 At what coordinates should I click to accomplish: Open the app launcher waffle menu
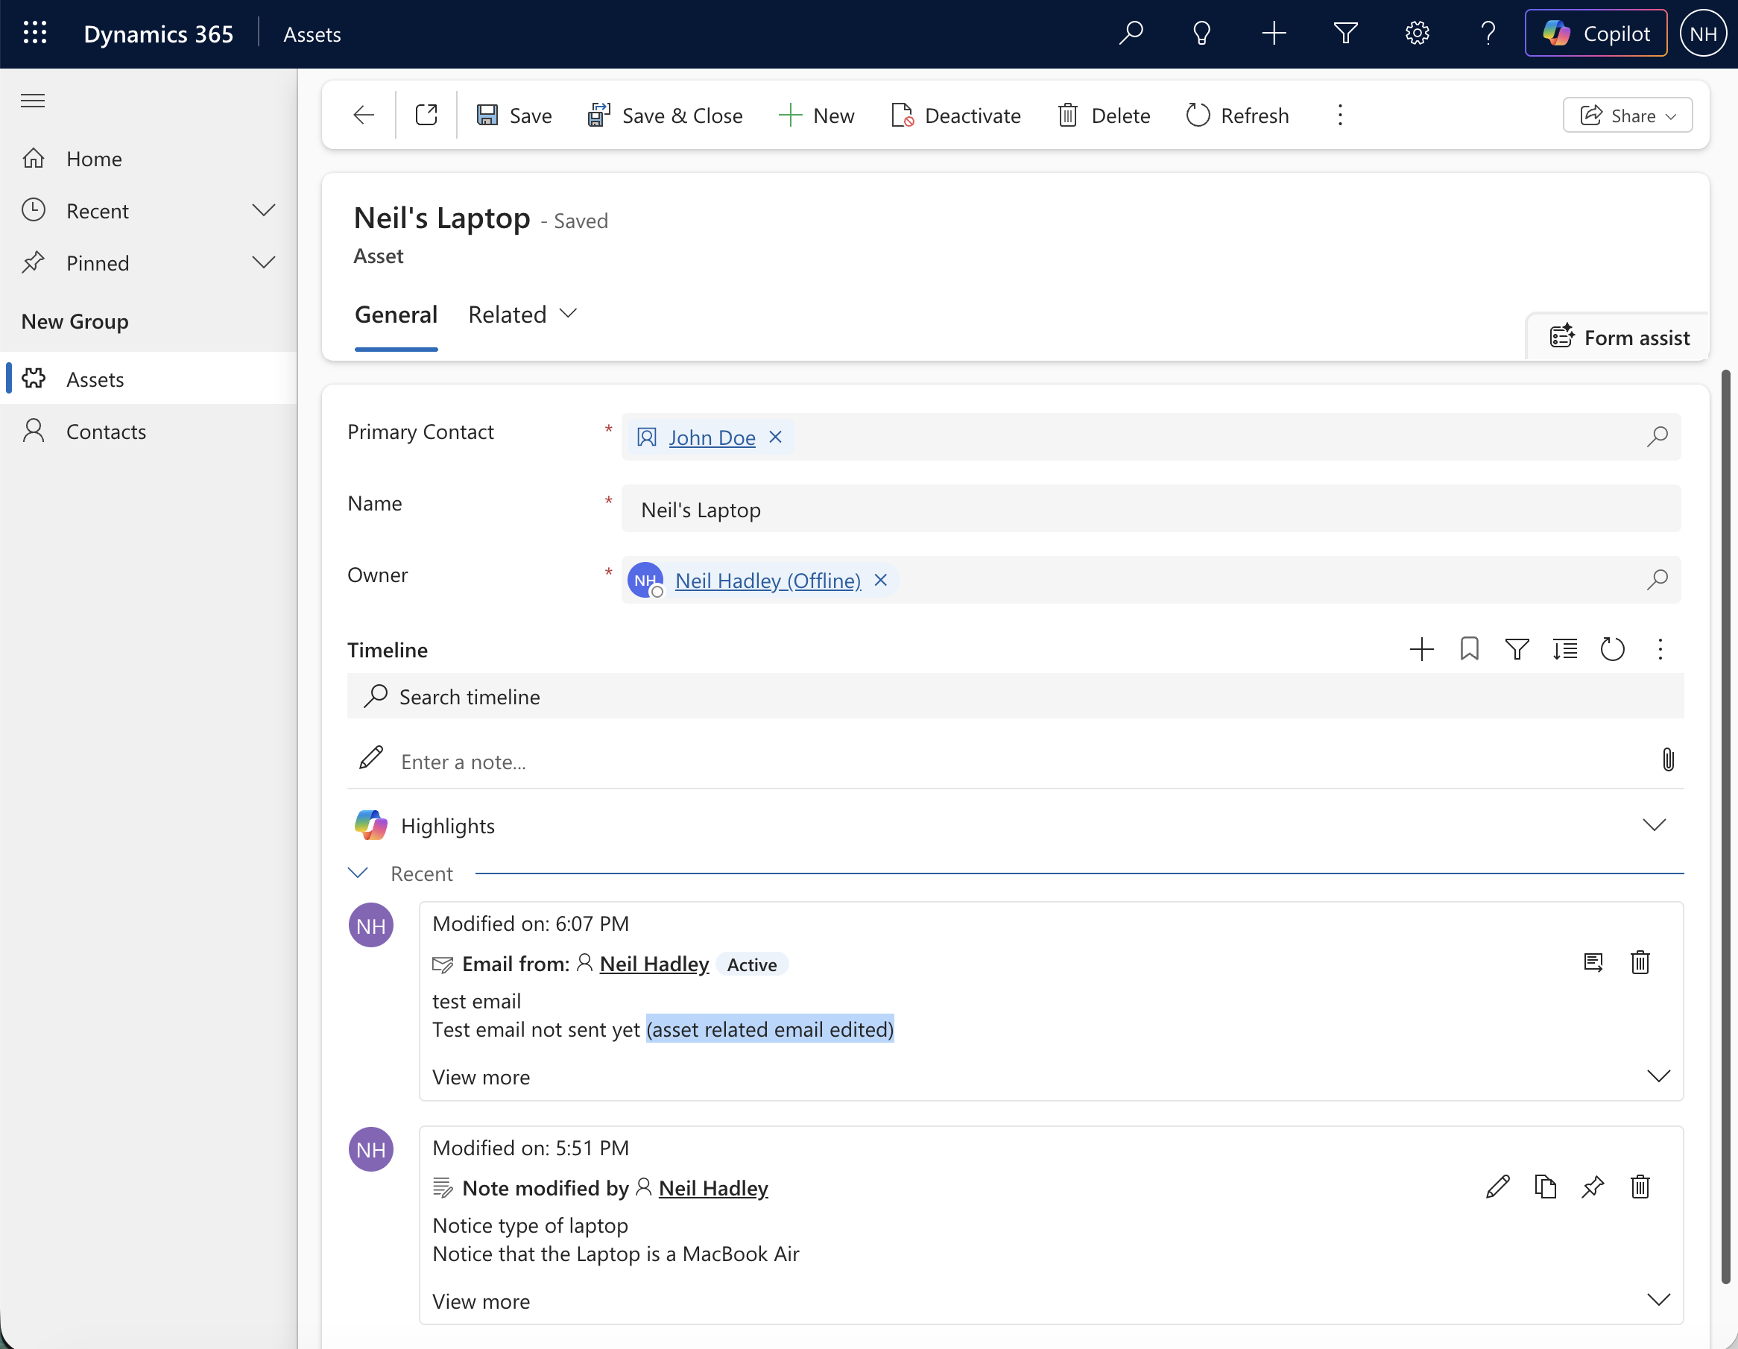(x=35, y=34)
